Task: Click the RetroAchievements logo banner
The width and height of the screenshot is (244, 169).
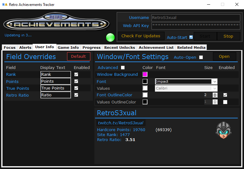Action: coord(56,21)
